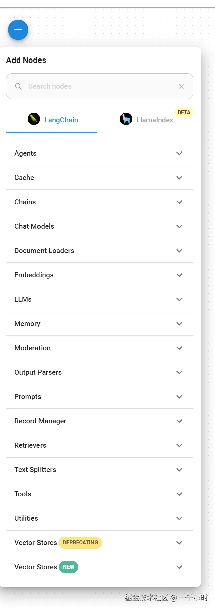Open the Embeddings category
This screenshot has height=609, width=215.
tap(100, 275)
